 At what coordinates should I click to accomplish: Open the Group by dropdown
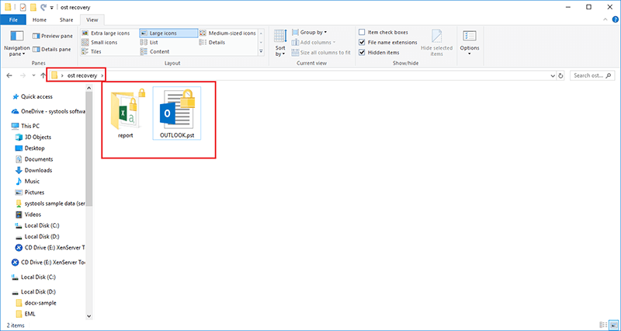point(309,33)
